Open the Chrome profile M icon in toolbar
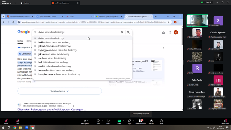The width and height of the screenshot is (231, 130). point(175,22)
